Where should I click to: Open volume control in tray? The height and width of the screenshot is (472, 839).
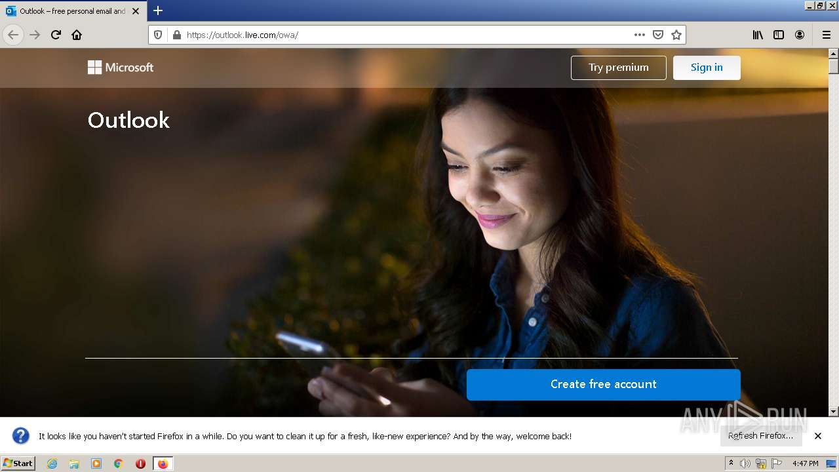coord(745,463)
